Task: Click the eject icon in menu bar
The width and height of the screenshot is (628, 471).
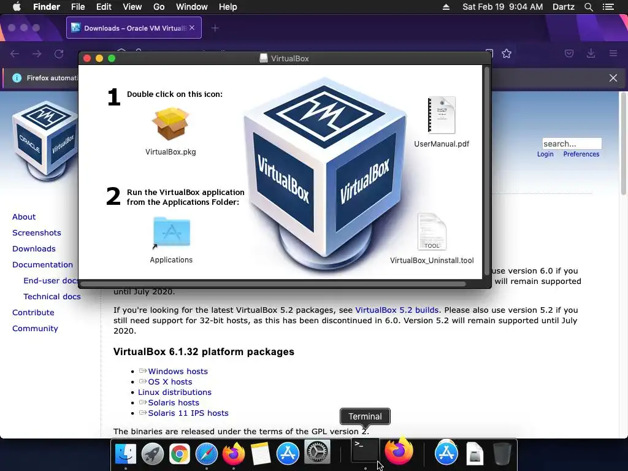Action: coord(446,7)
